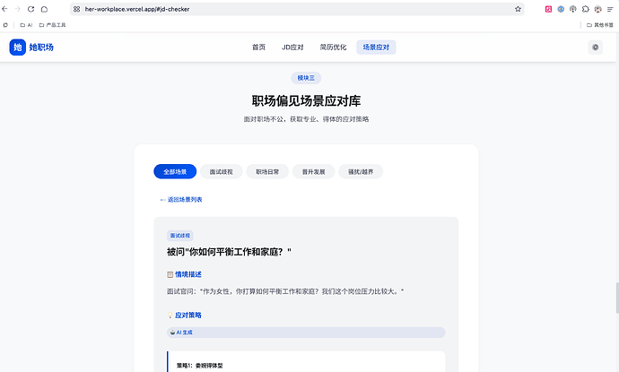Open the browser profile avatar
619x372 pixels.
click(598, 9)
